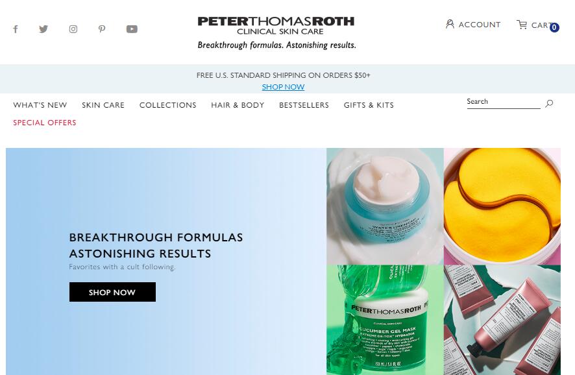Screen dimensions: 575x375
Task: Click the Account person icon
Action: (450, 24)
